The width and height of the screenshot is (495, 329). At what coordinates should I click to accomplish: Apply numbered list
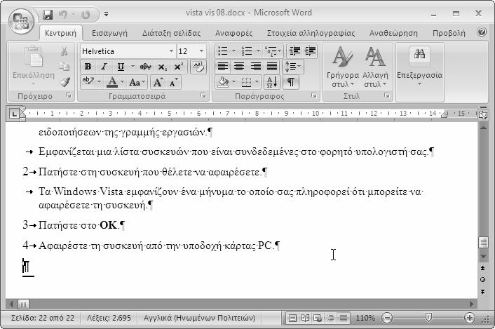[247, 51]
